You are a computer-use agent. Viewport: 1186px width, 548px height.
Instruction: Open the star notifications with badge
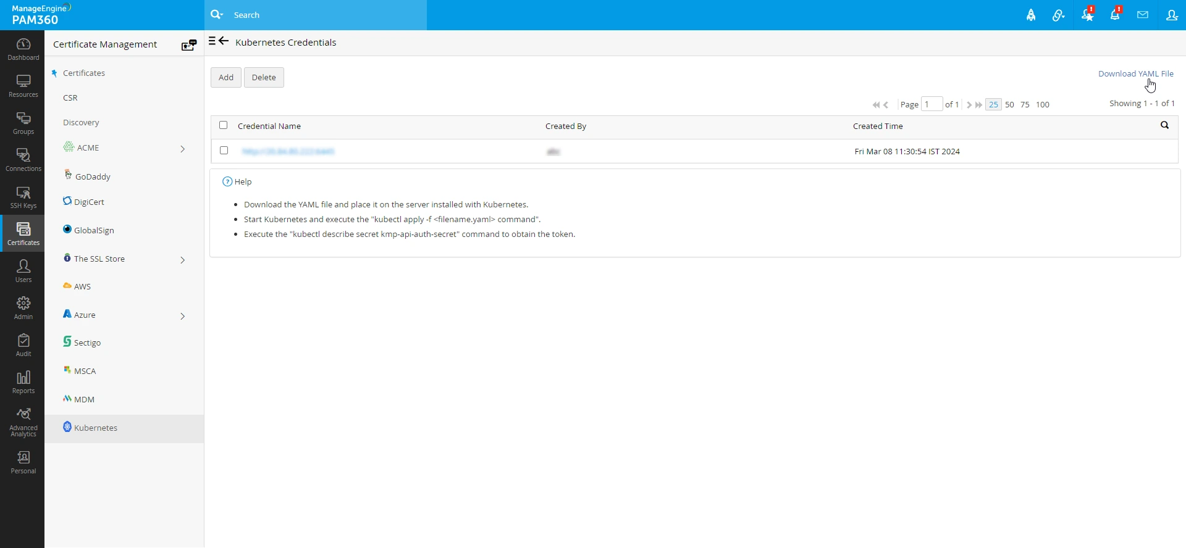[1088, 15]
